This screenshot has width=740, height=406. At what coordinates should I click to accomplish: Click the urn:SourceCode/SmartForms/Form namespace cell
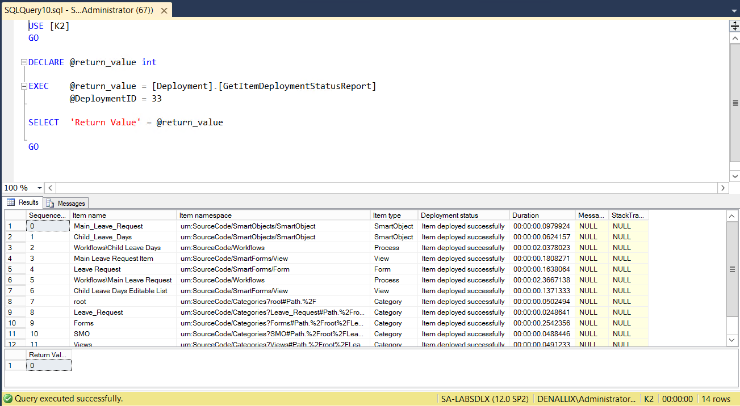[x=273, y=269]
